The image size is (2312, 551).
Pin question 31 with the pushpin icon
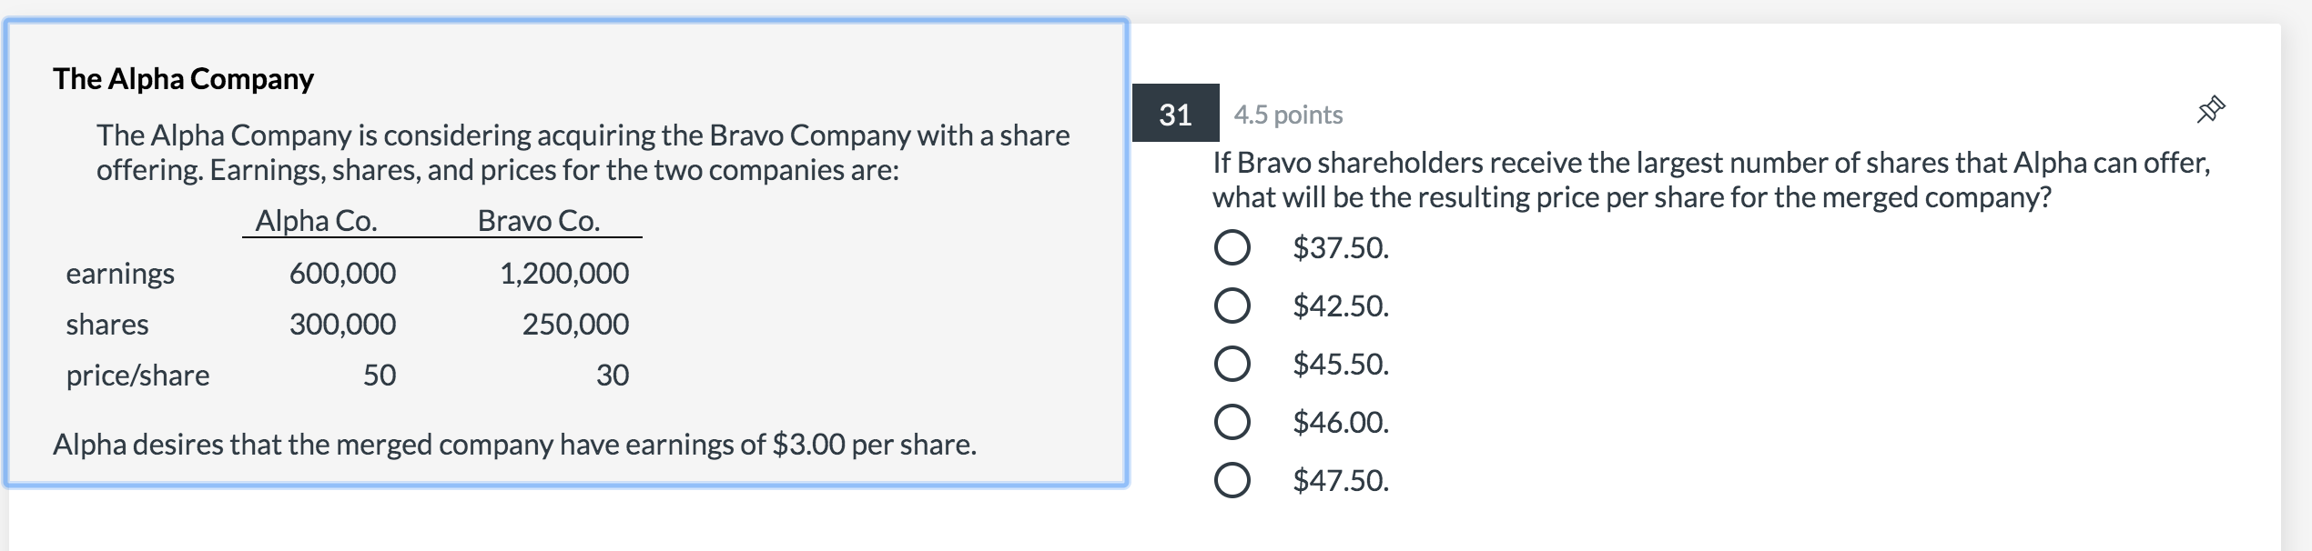2210,110
